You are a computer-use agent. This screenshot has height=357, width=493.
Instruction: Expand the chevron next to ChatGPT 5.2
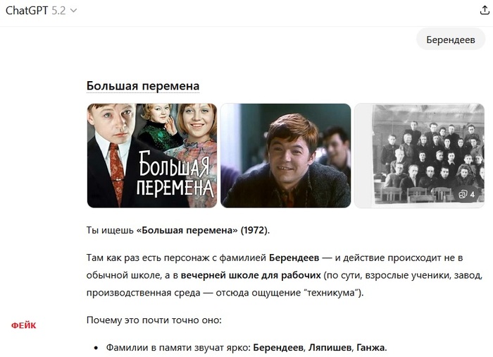pos(73,11)
